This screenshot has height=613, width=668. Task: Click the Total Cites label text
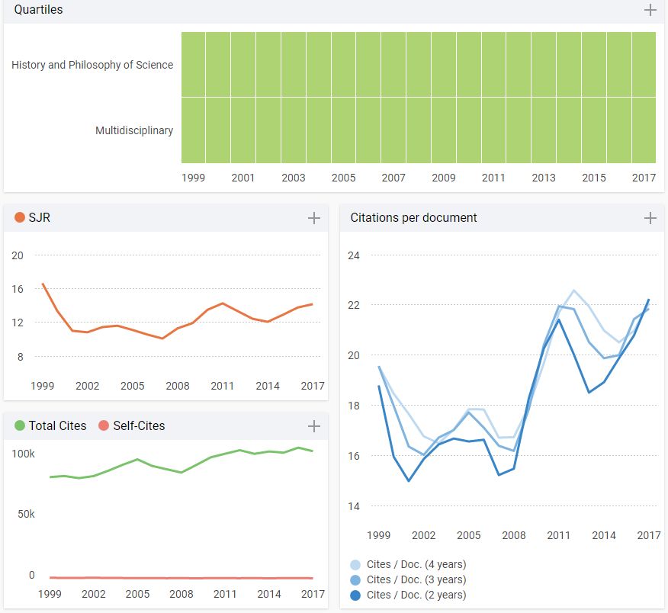(58, 426)
